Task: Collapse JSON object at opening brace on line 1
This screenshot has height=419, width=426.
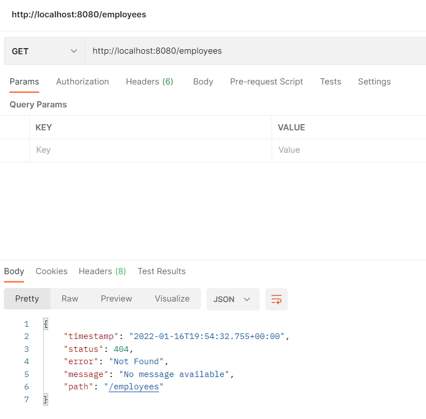Action: pos(46,324)
